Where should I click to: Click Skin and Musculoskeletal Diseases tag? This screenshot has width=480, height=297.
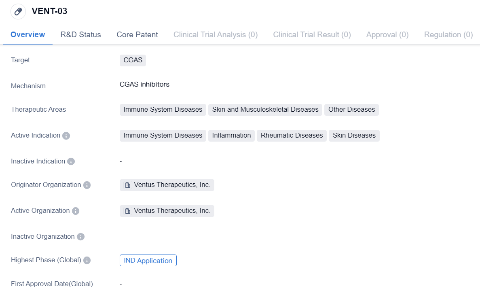265,110
